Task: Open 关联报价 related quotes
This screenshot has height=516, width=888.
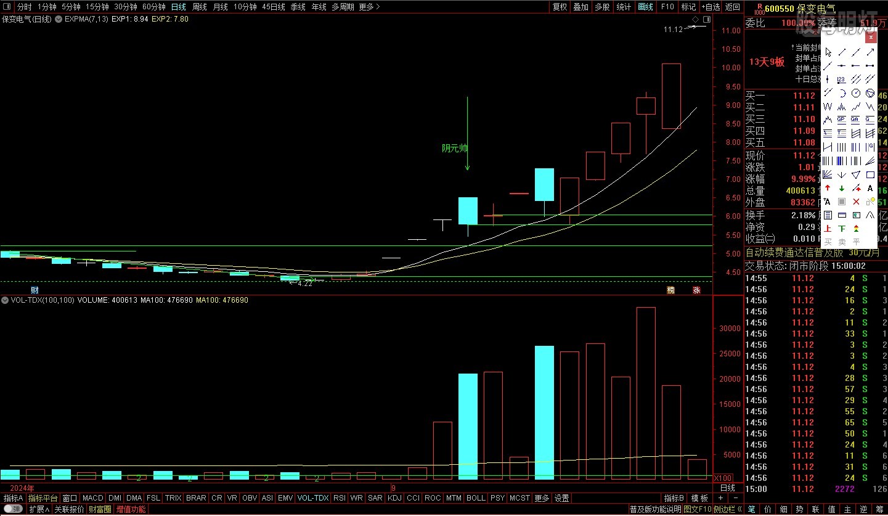Action: coord(69,509)
